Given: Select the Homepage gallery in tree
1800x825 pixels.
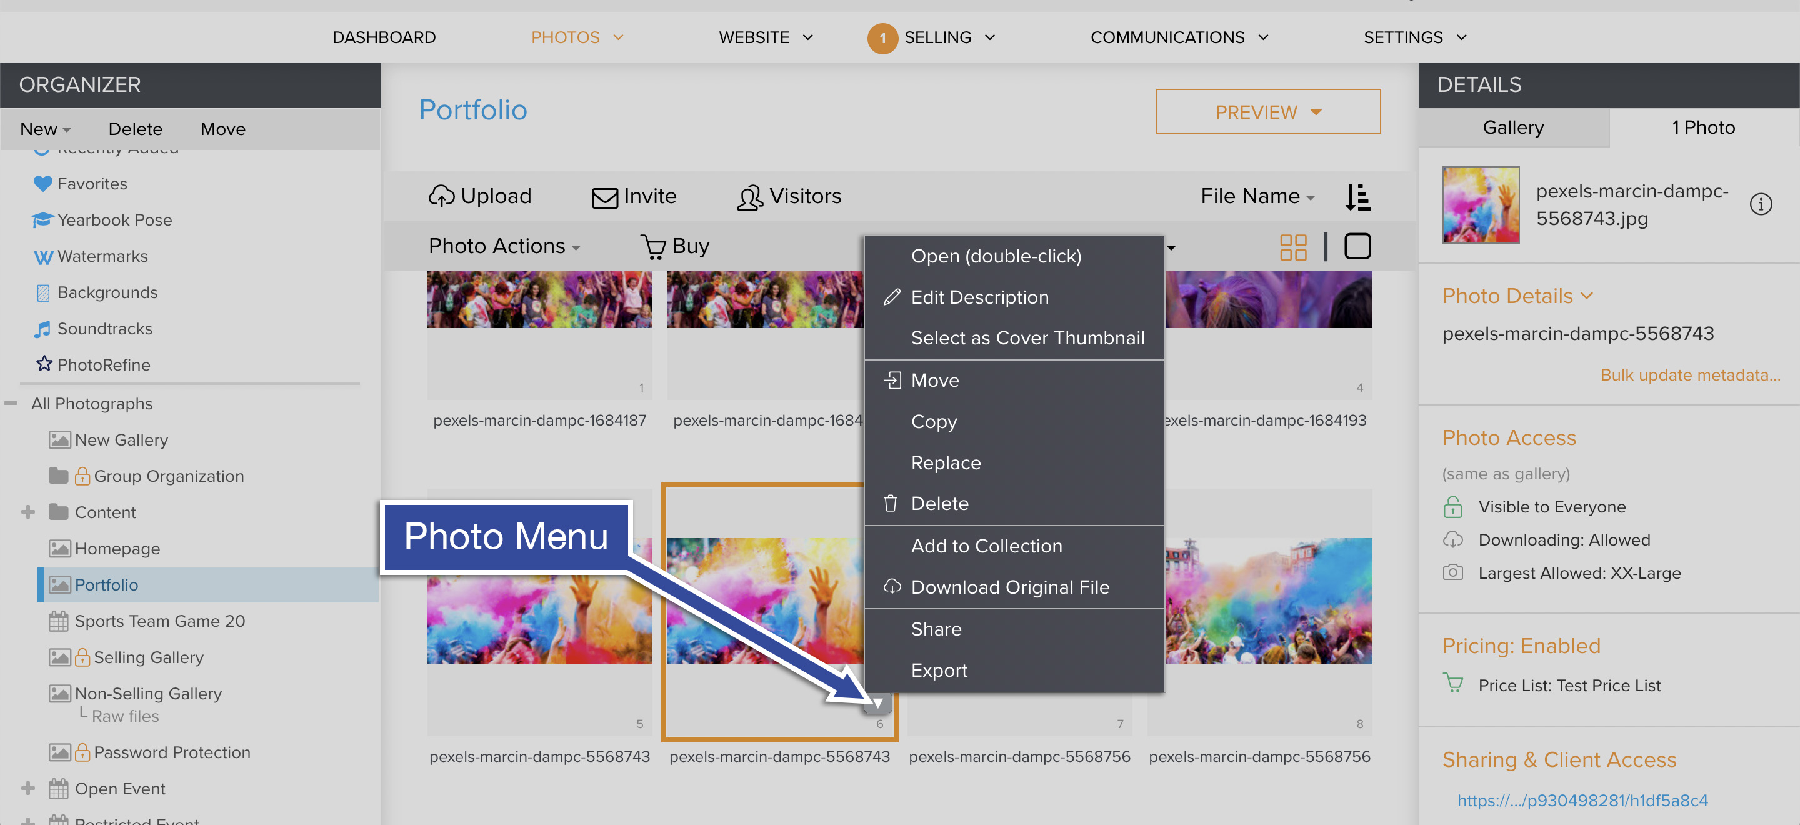Looking at the screenshot, I should click(117, 549).
